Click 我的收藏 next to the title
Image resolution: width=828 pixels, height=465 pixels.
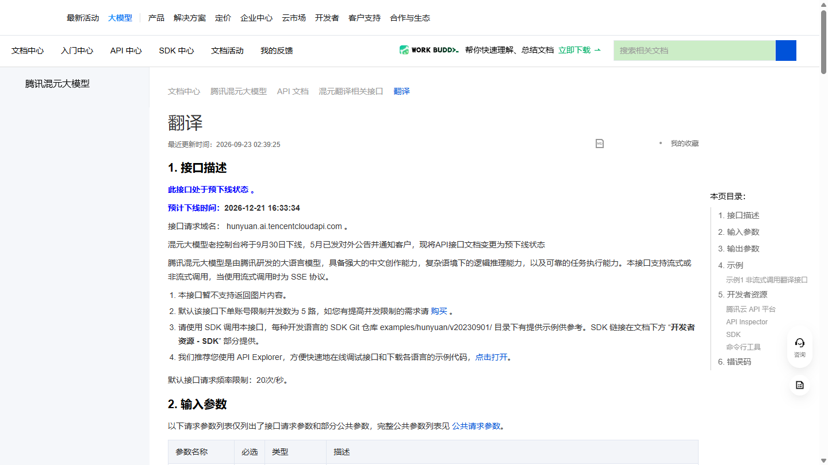685,144
